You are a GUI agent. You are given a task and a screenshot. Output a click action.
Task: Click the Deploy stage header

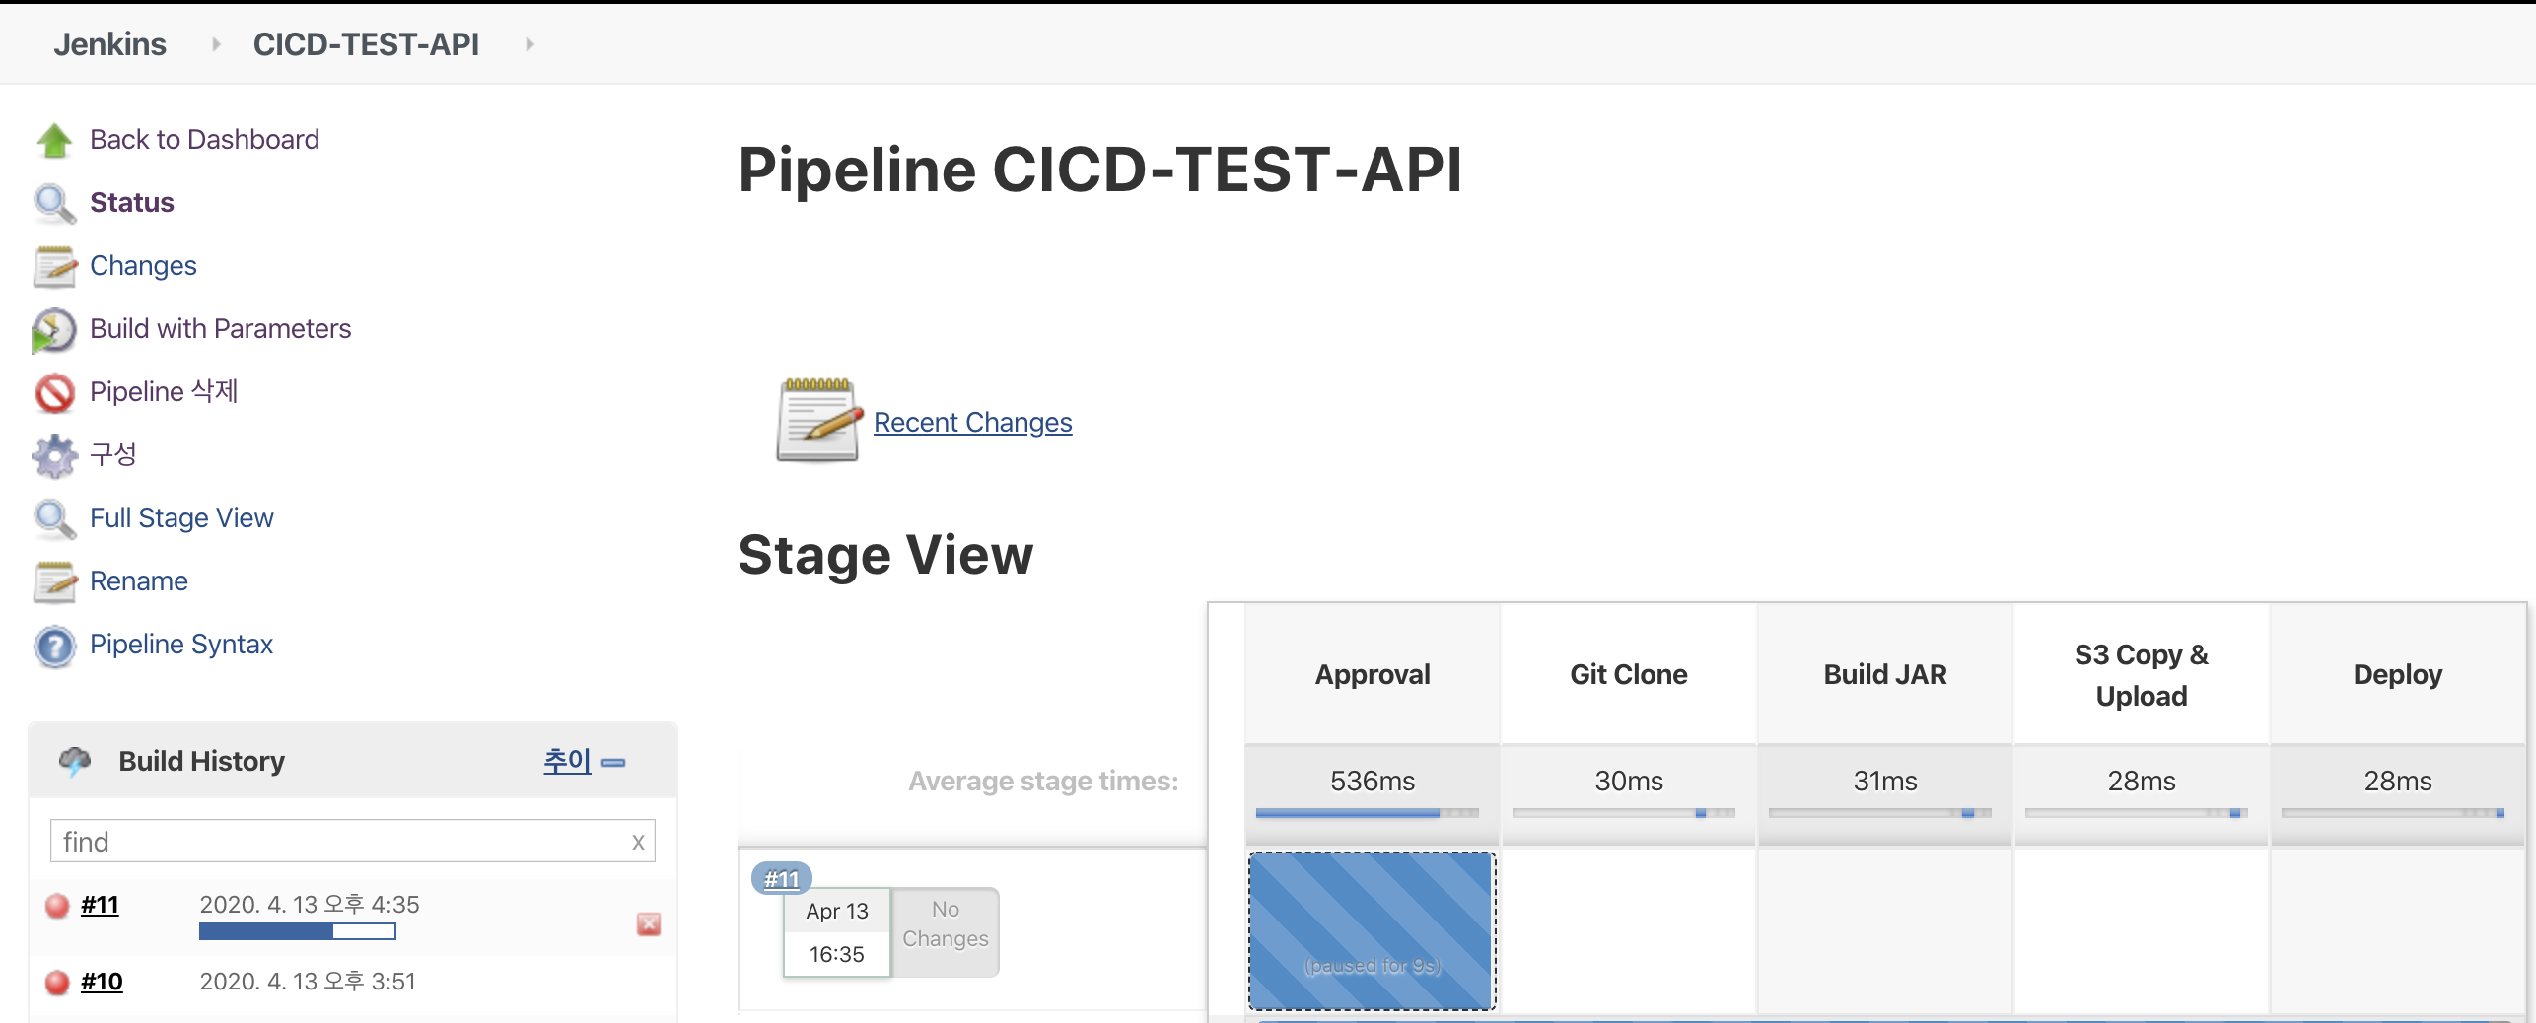click(x=2397, y=674)
